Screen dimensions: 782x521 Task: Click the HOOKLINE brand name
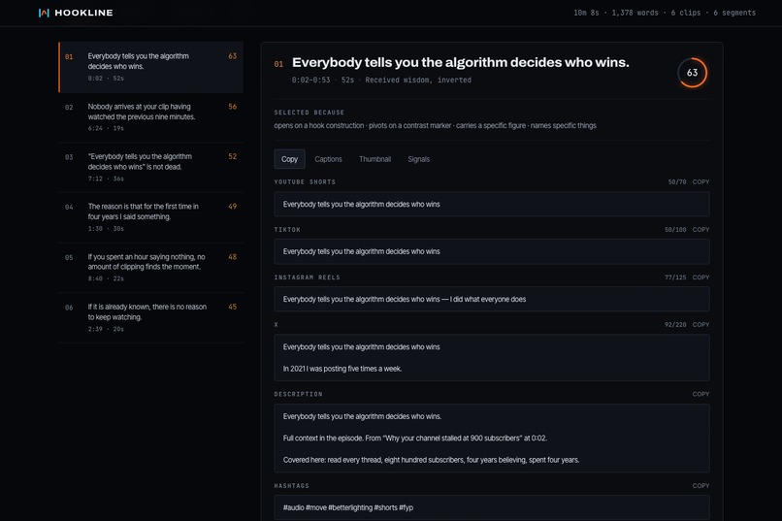coord(83,13)
